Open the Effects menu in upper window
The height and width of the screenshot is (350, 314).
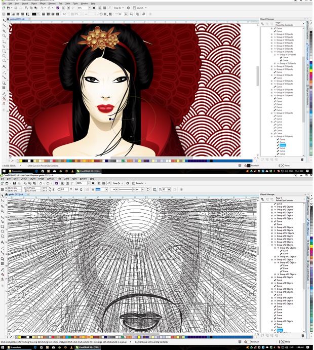(x=43, y=4)
